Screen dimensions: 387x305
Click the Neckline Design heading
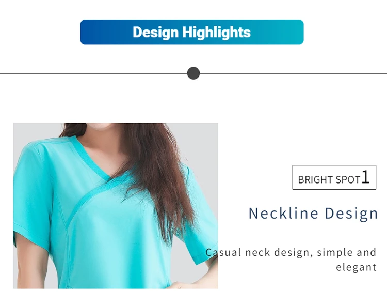click(313, 213)
